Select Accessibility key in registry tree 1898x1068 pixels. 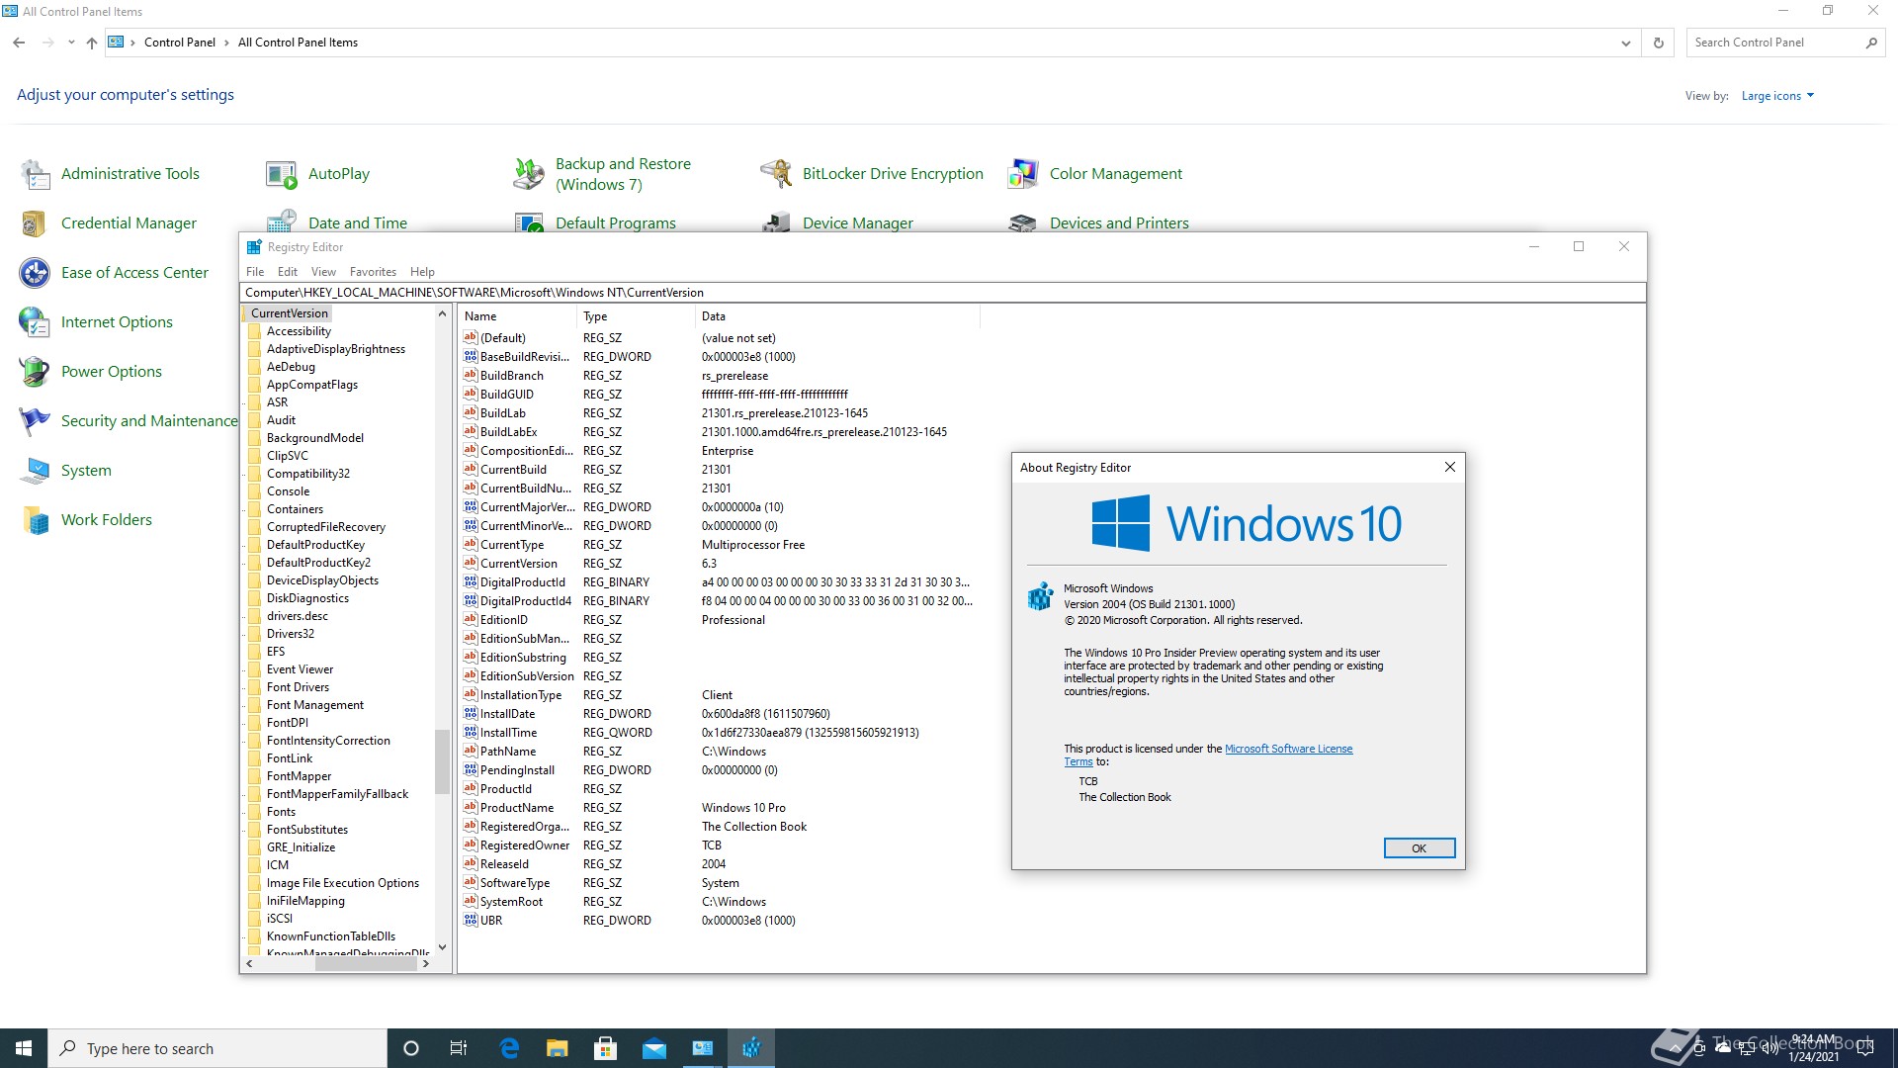tap(299, 331)
